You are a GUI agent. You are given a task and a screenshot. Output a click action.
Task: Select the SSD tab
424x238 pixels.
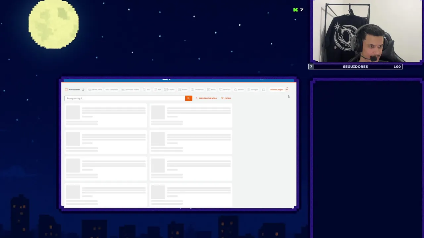click(147, 90)
